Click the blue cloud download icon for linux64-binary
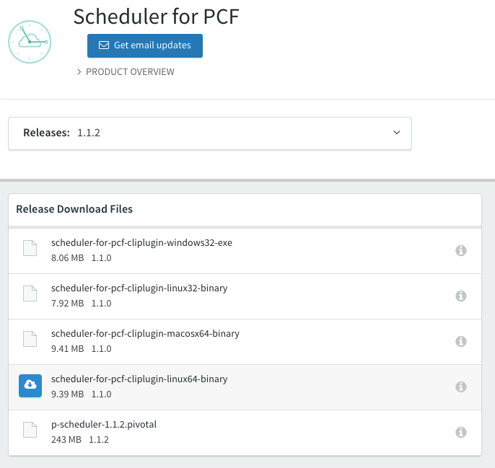The image size is (495, 468). (x=30, y=386)
